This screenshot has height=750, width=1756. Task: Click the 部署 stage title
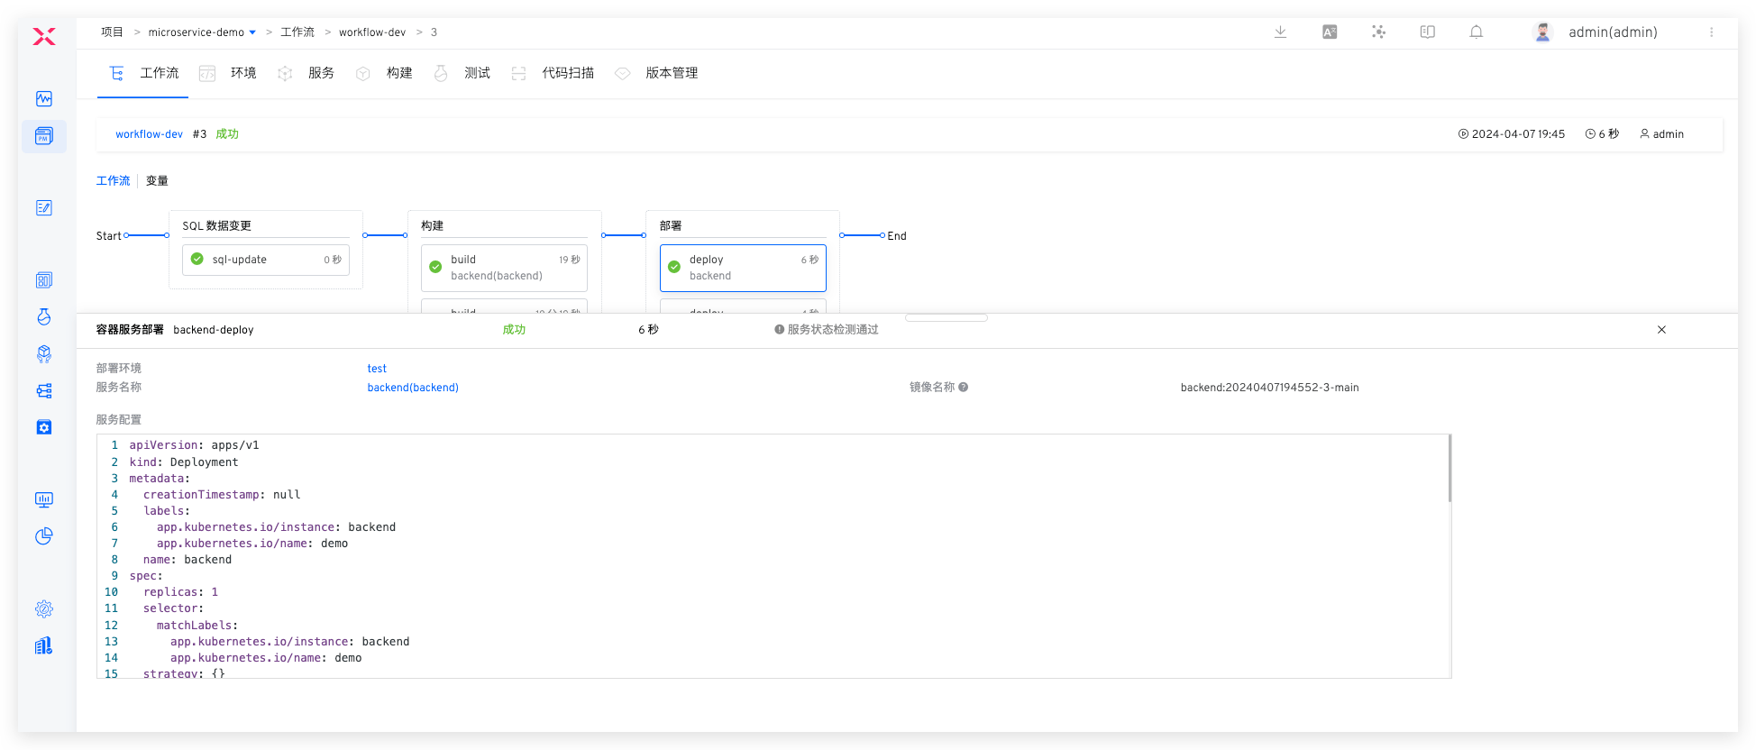[671, 226]
